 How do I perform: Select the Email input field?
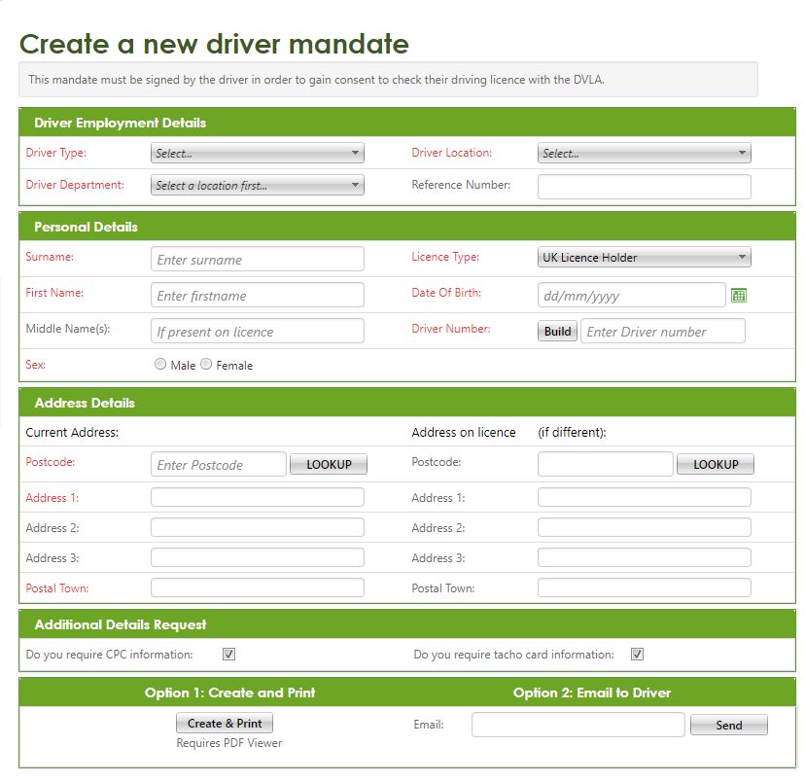tap(577, 725)
